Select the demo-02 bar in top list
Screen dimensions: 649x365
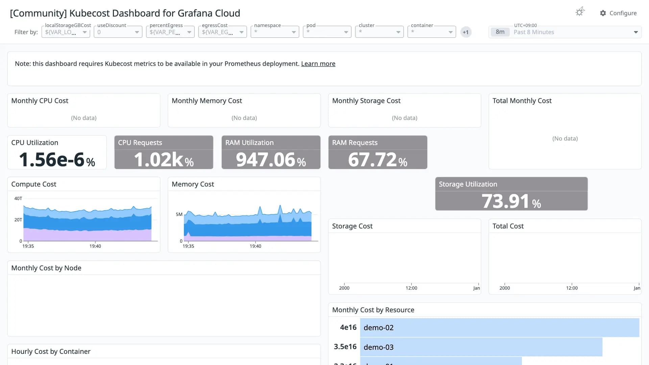coord(500,327)
